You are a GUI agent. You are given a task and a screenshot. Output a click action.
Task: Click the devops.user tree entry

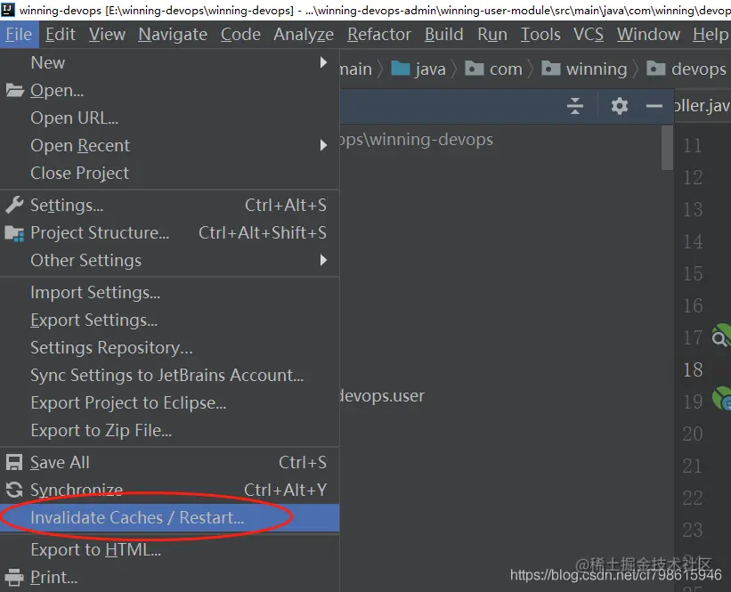click(382, 396)
